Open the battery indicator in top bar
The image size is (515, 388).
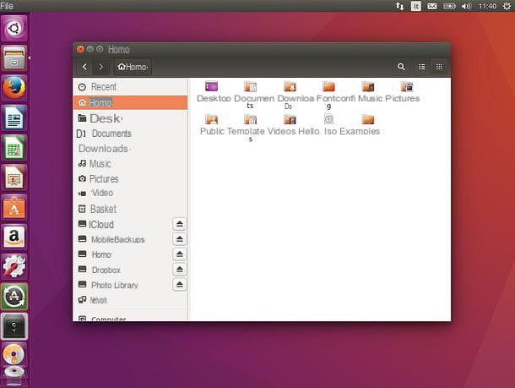tap(449, 6)
